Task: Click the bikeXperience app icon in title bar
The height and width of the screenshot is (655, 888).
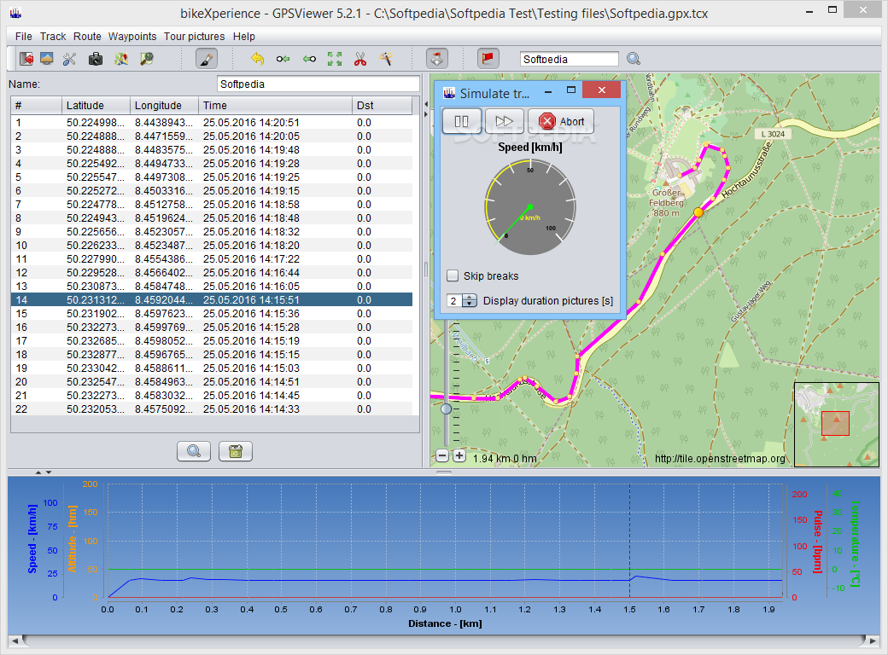Action: pyautogui.click(x=16, y=13)
